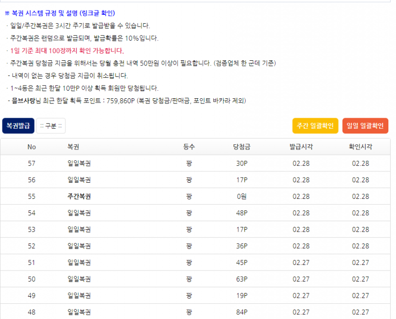Click the 꽝 rank in row 55

189,197
